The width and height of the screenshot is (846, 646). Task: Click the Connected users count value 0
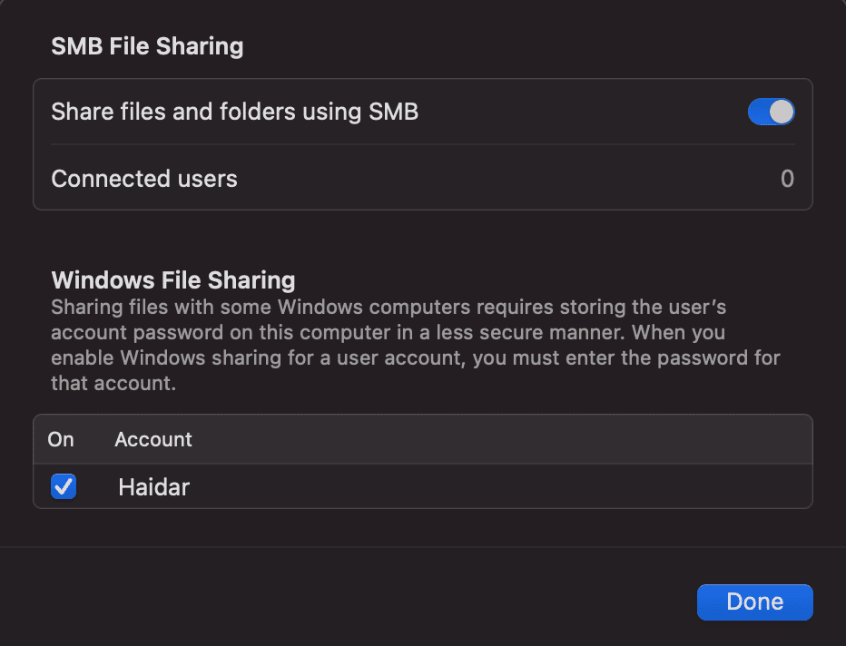(787, 179)
